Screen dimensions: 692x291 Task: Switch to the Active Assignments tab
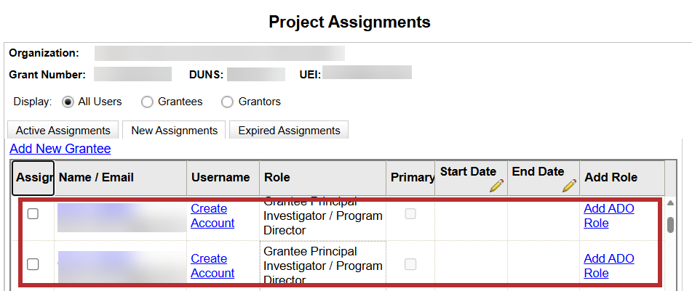pos(63,131)
